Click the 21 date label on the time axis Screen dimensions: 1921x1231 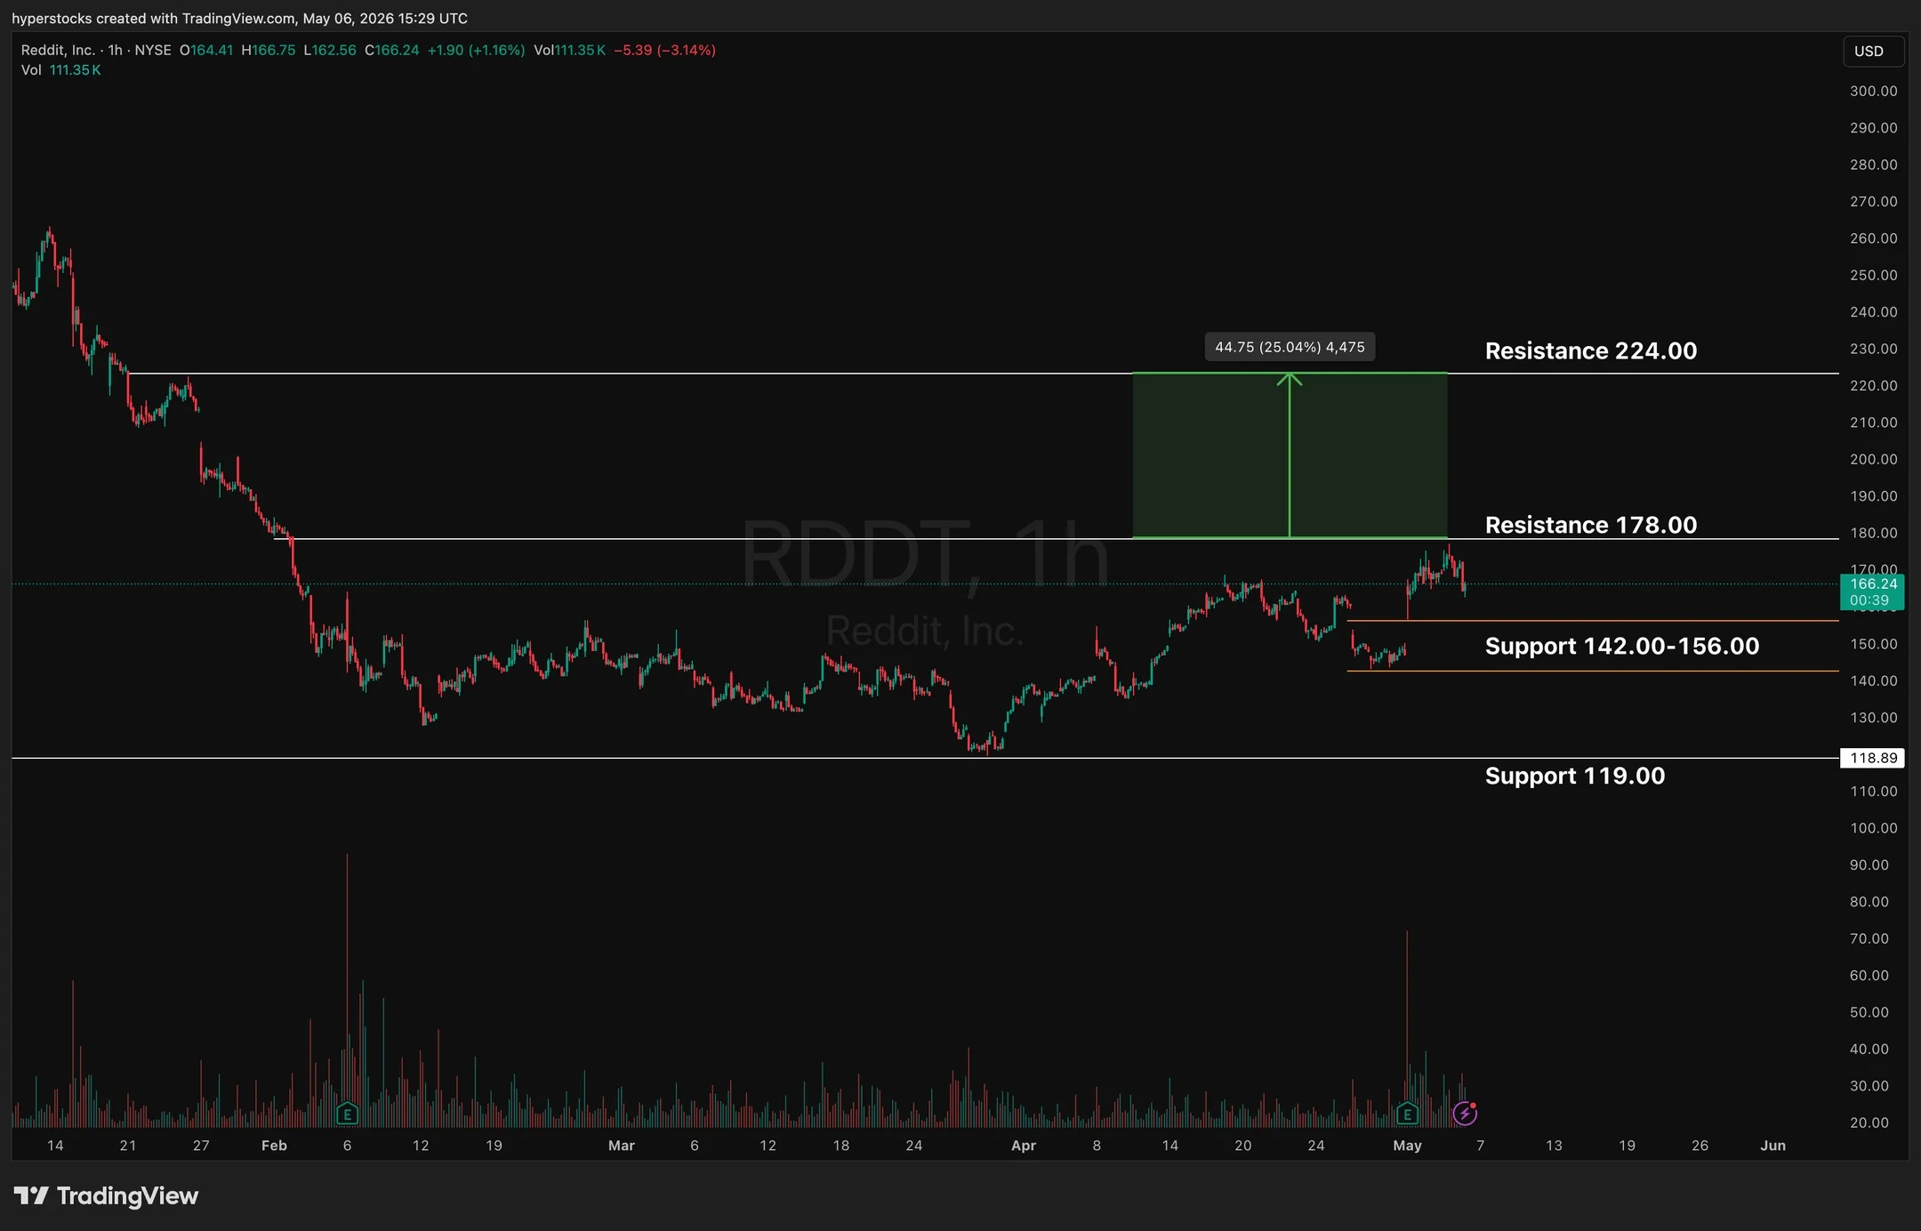[x=128, y=1146]
